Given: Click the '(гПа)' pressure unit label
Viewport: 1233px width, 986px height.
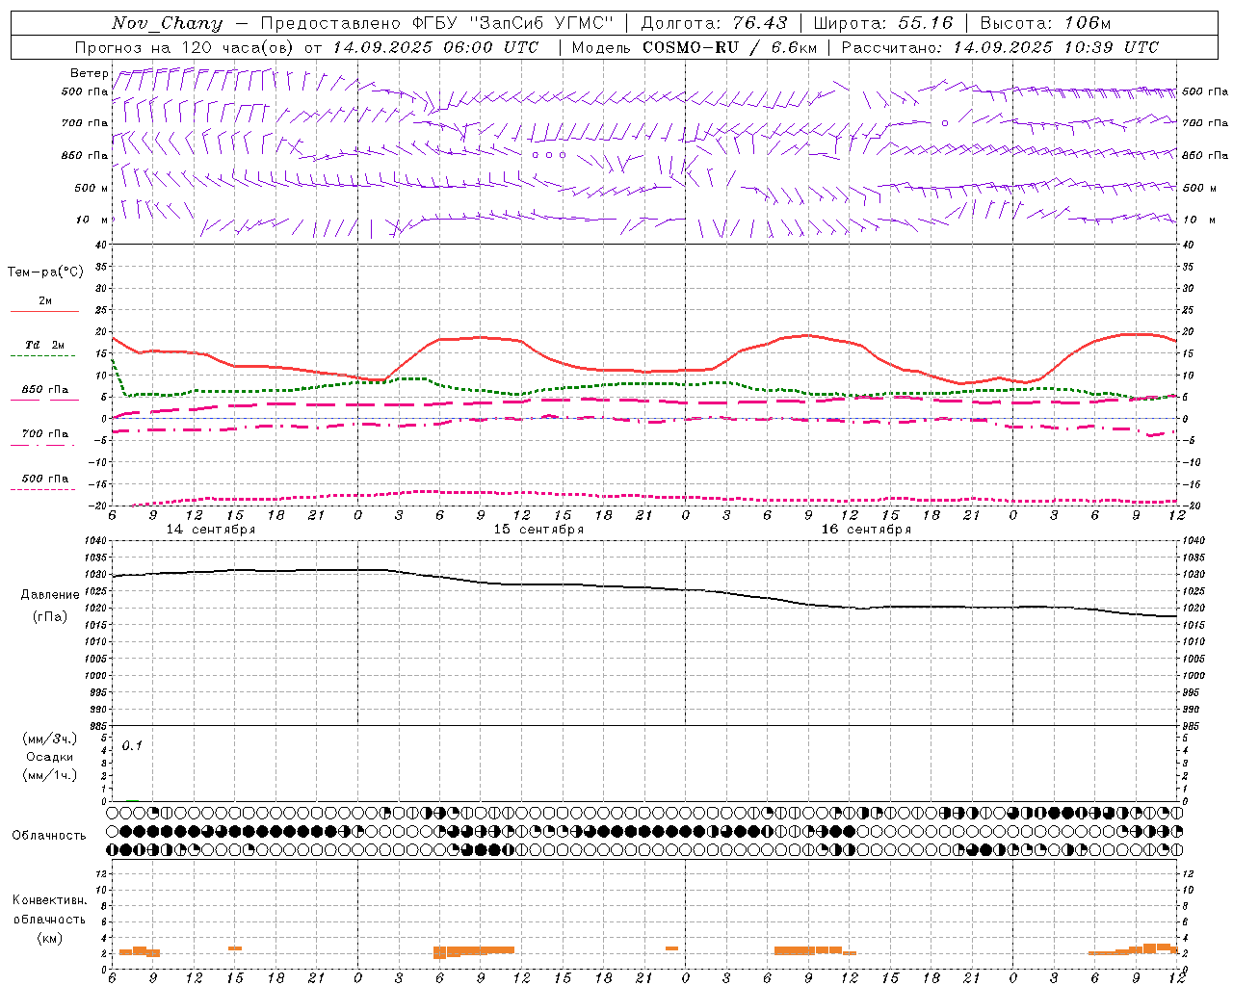Looking at the screenshot, I should click(x=49, y=616).
